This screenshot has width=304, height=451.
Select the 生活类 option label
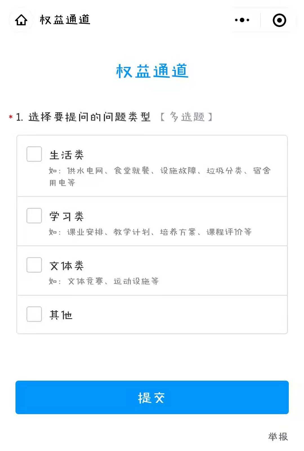pyautogui.click(x=67, y=155)
